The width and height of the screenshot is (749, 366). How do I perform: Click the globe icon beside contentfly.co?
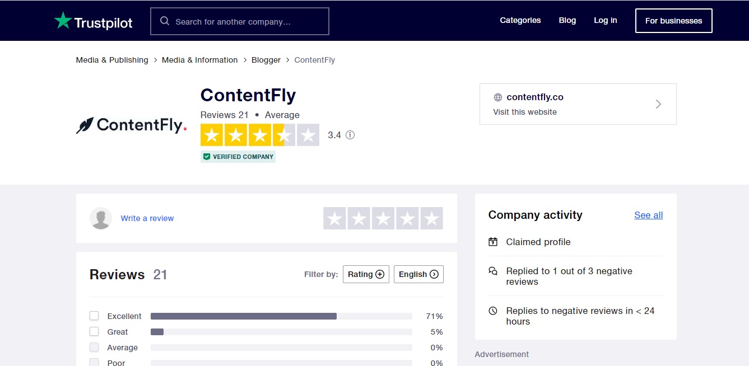coord(497,97)
